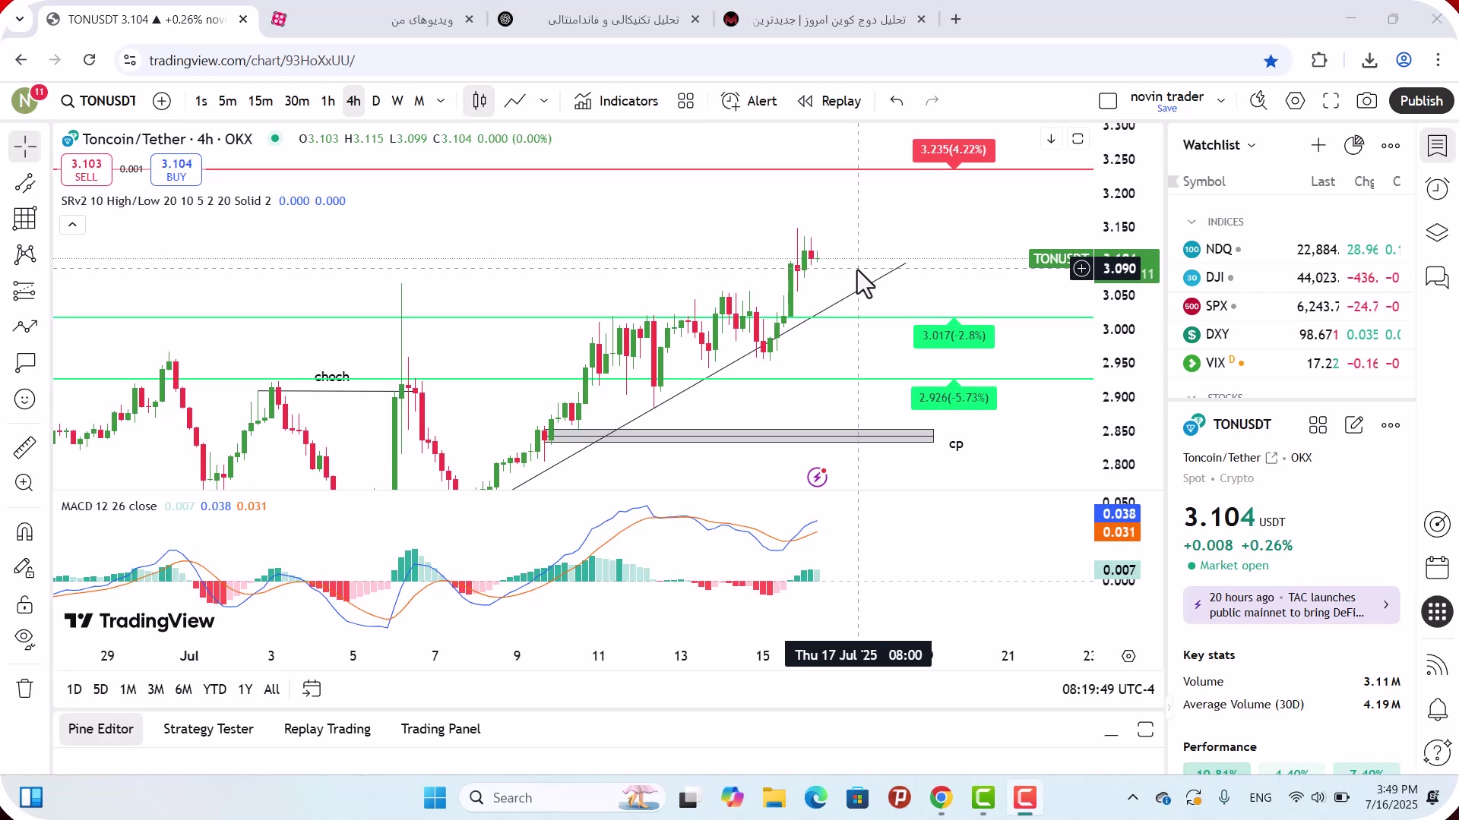Toggle magnet mode on drawings

click(25, 531)
